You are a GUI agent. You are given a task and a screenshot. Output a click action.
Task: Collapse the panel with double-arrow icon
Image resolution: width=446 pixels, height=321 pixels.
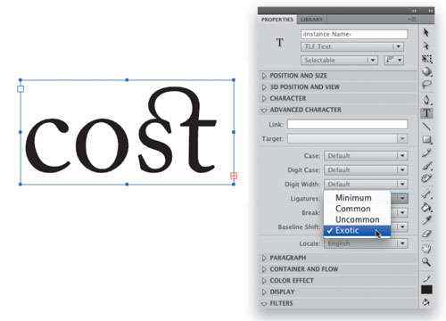click(x=414, y=11)
